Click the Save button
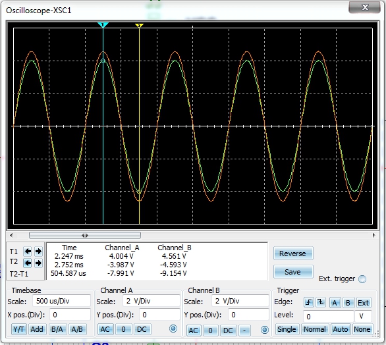Viewport: 386px width, 345px height. (x=293, y=272)
